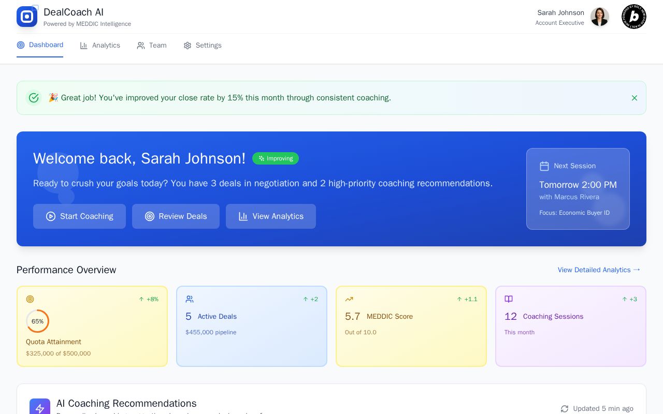Start a coaching session
Image resolution: width=663 pixels, height=414 pixels.
coord(79,216)
